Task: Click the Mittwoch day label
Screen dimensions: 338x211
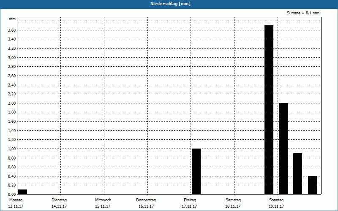Action: tap(103, 200)
